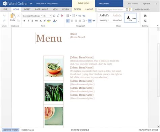This screenshot has height=132, width=160.
Task: Toggle Center paragraph alignment
Action: tap(72, 21)
